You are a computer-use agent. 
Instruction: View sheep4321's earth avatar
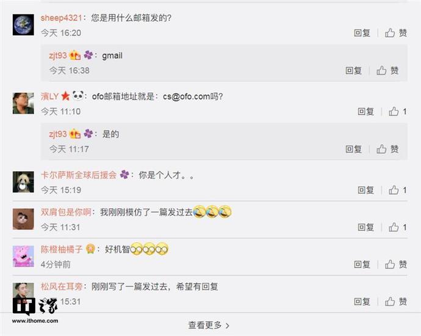[23, 24]
